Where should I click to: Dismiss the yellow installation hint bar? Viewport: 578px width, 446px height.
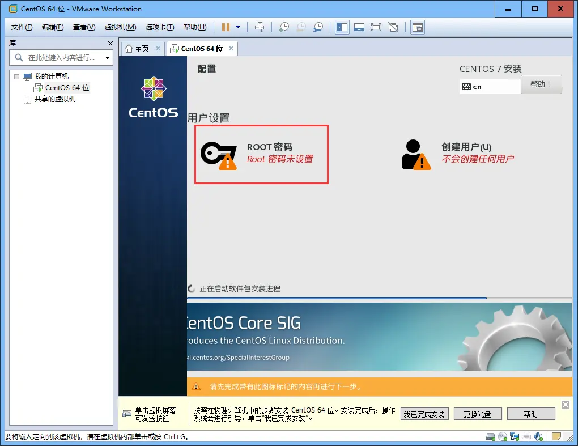pos(566,405)
